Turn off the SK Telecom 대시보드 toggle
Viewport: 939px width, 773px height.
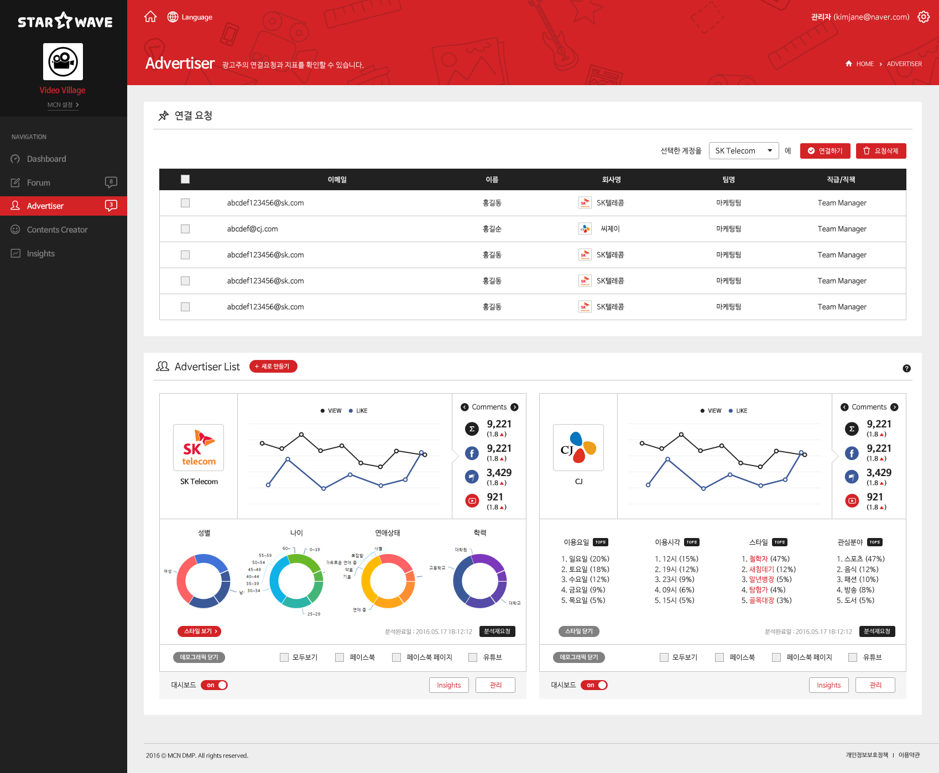pos(215,685)
